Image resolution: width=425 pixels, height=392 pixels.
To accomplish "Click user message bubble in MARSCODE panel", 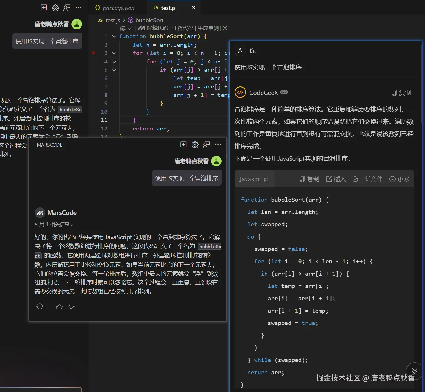I will [187, 178].
